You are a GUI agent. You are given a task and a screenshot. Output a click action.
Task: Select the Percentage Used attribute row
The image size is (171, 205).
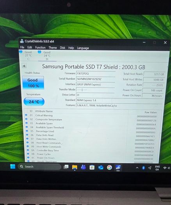91,132
